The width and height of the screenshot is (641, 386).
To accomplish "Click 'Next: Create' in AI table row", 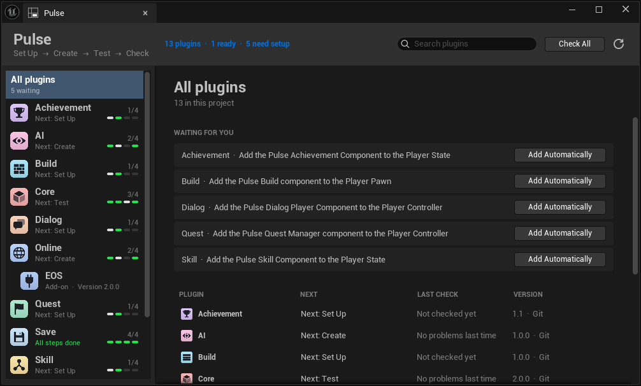I will click(x=323, y=335).
